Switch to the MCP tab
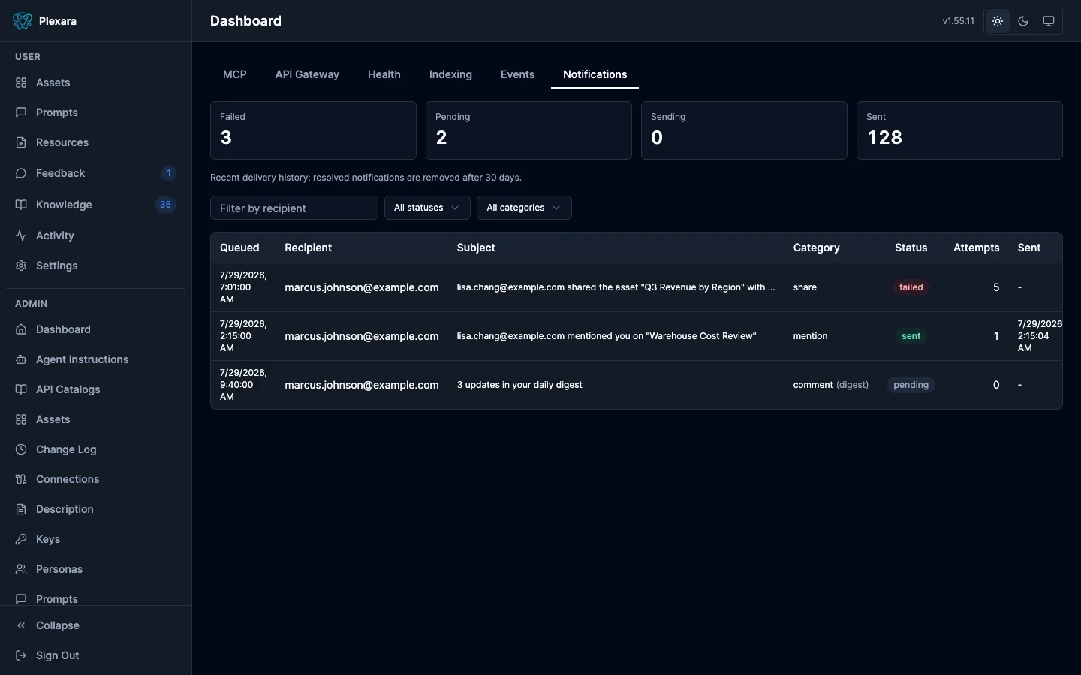 point(235,74)
